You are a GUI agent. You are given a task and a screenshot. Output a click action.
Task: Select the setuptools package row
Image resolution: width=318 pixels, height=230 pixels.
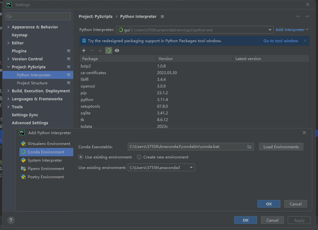point(194,106)
